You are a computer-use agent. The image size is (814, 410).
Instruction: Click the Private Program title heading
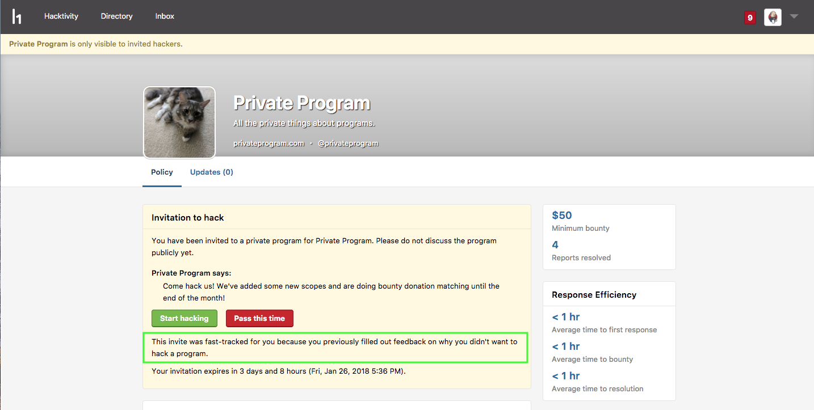(301, 103)
